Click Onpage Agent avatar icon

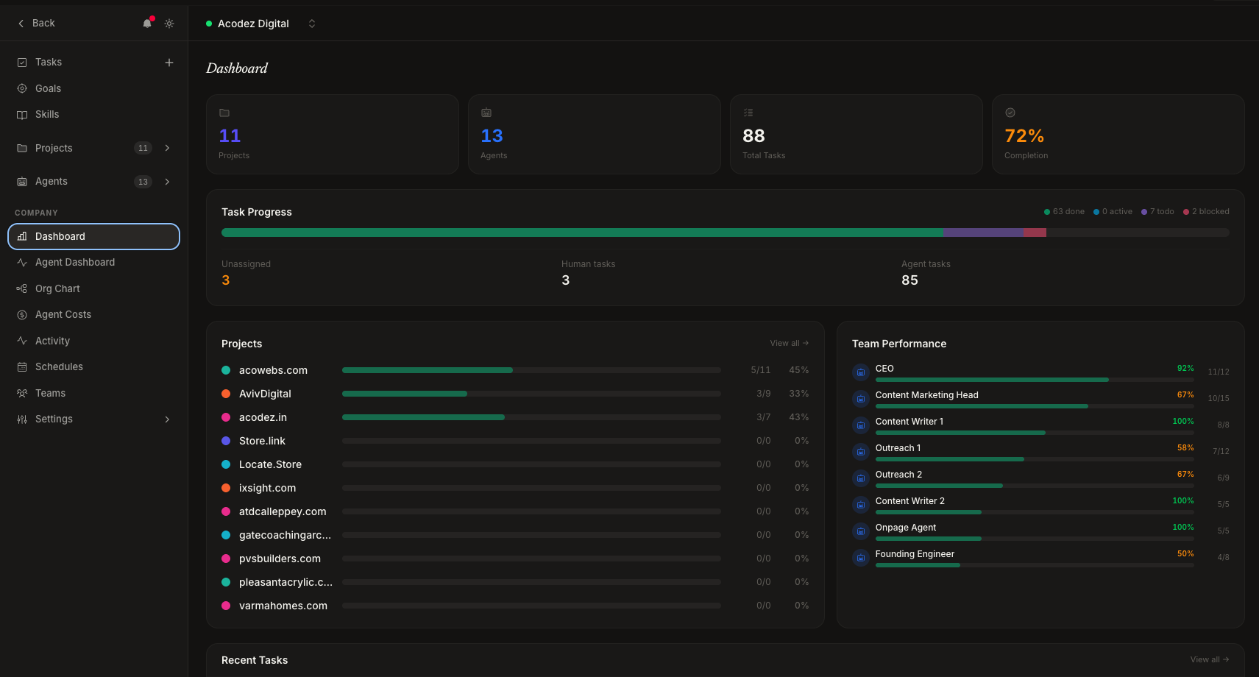click(860, 531)
